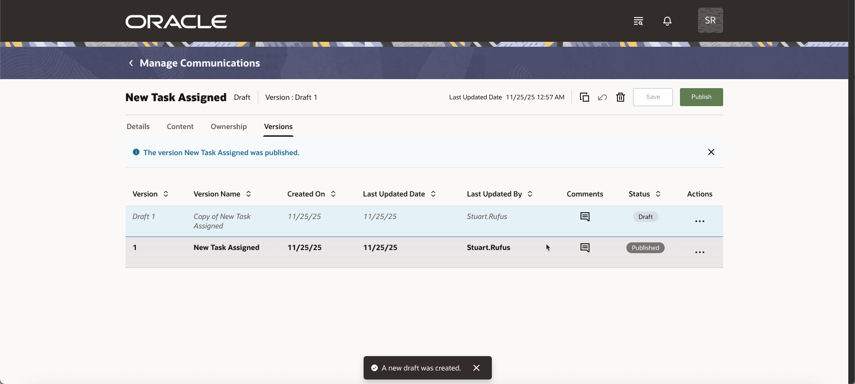Viewport: 855px width, 384px height.
Task: Click the Save button
Action: click(652, 97)
